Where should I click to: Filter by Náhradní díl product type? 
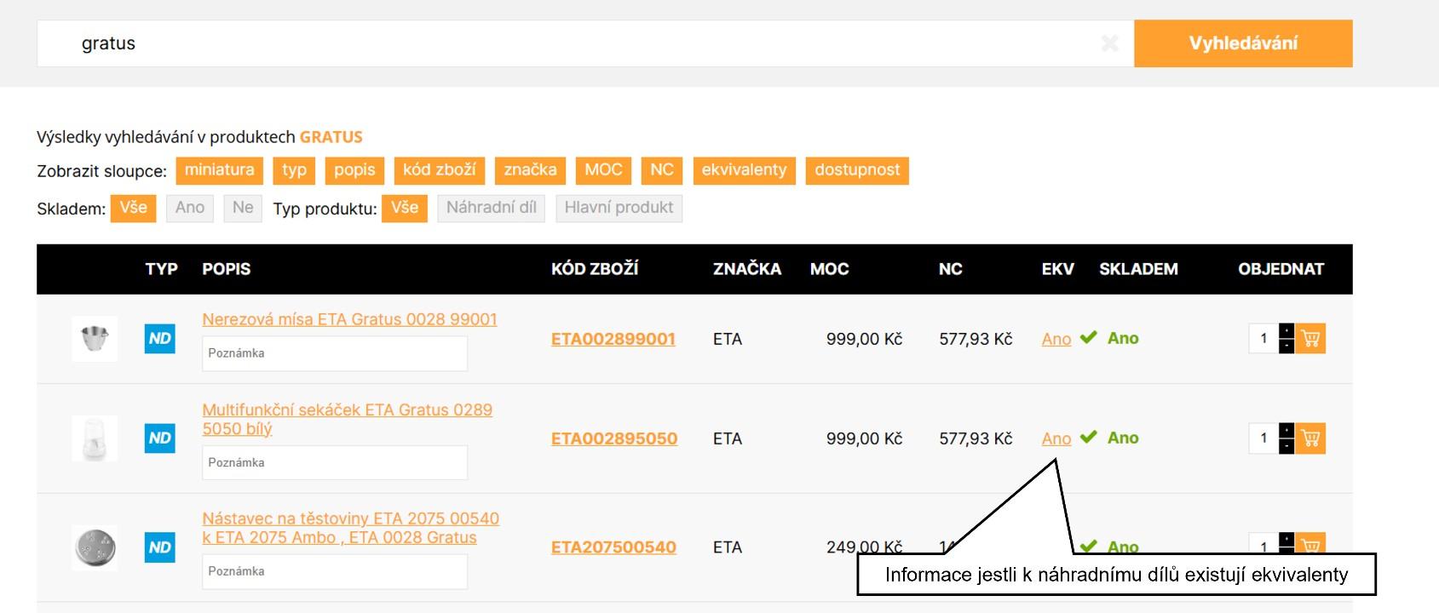[492, 209]
